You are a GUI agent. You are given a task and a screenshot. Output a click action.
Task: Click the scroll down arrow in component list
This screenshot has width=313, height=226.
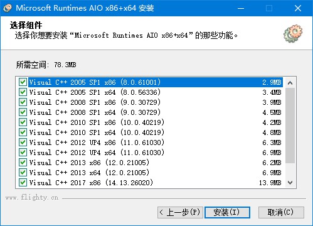point(290,183)
